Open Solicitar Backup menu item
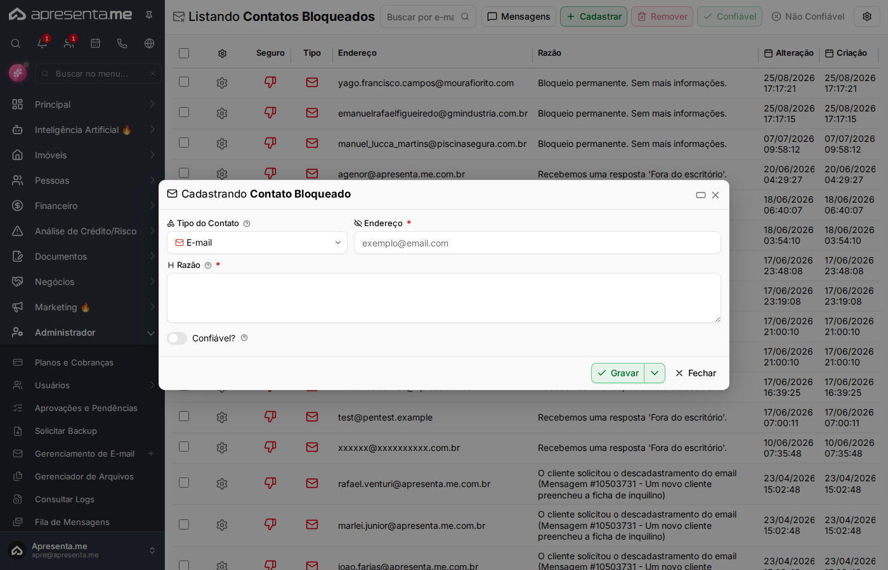888x570 pixels. click(66, 431)
